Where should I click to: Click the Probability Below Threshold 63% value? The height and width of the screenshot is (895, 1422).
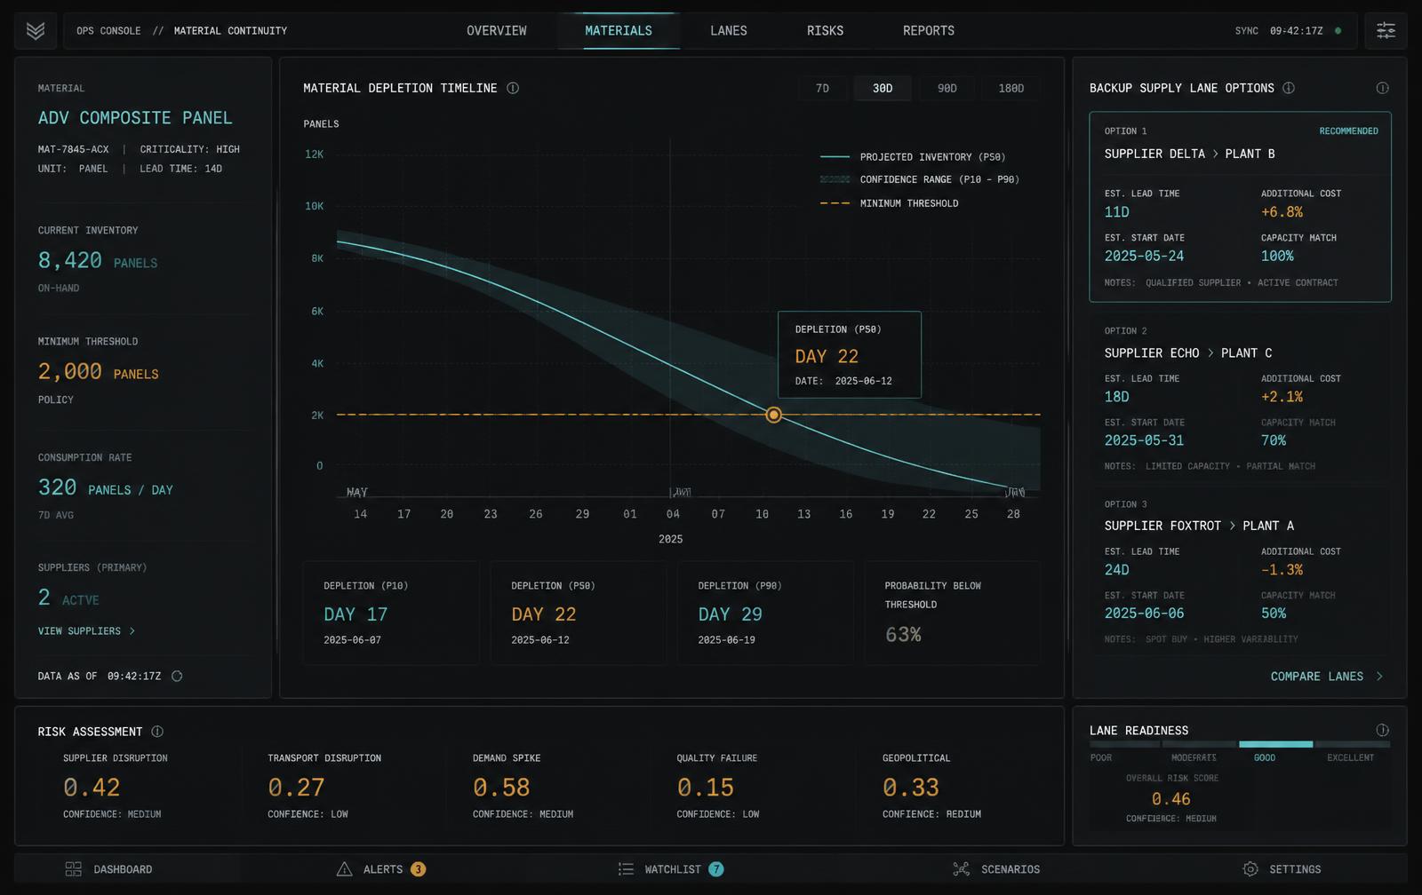[x=903, y=635]
